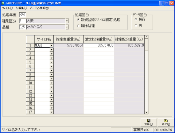Expand the 種別区分 大麦 dropdown

point(67,21)
